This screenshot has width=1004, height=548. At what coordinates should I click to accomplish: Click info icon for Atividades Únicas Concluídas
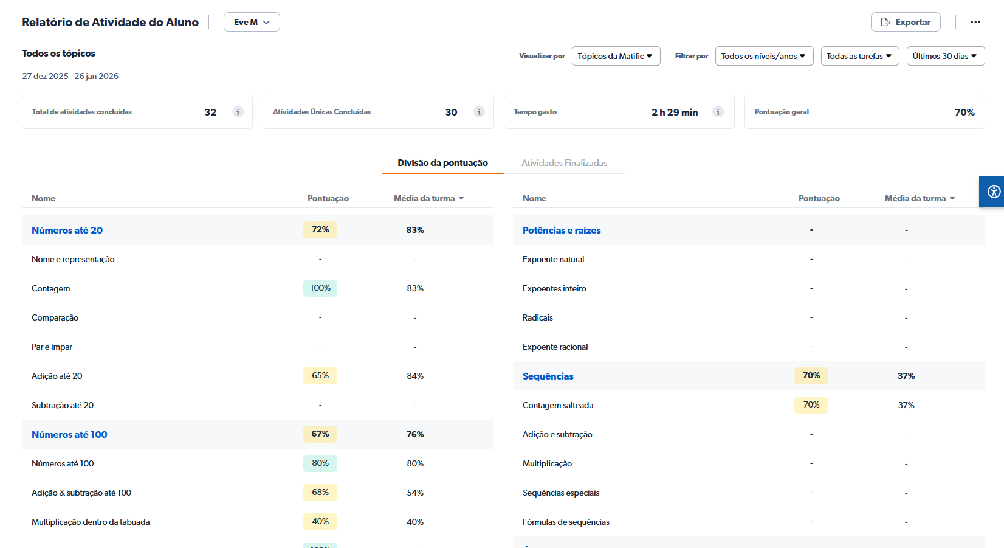(x=479, y=112)
